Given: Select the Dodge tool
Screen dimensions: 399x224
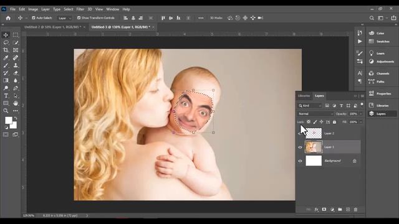Looking at the screenshot, I should click(x=6, y=88).
